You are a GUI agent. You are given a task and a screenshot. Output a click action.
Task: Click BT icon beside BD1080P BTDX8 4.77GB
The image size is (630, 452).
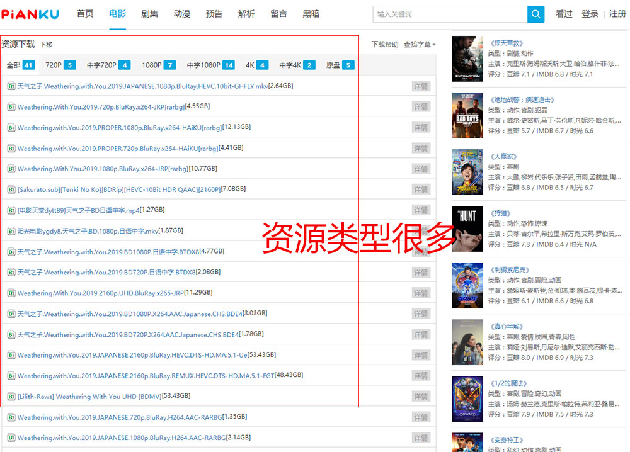click(11, 252)
